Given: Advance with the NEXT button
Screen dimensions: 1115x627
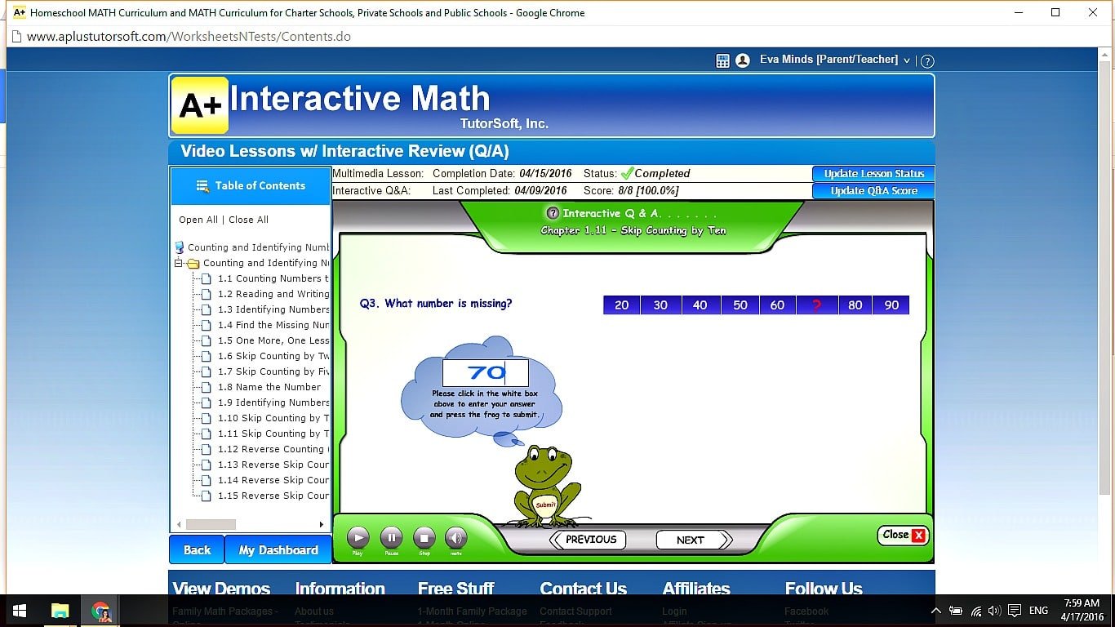Looking at the screenshot, I should point(694,540).
